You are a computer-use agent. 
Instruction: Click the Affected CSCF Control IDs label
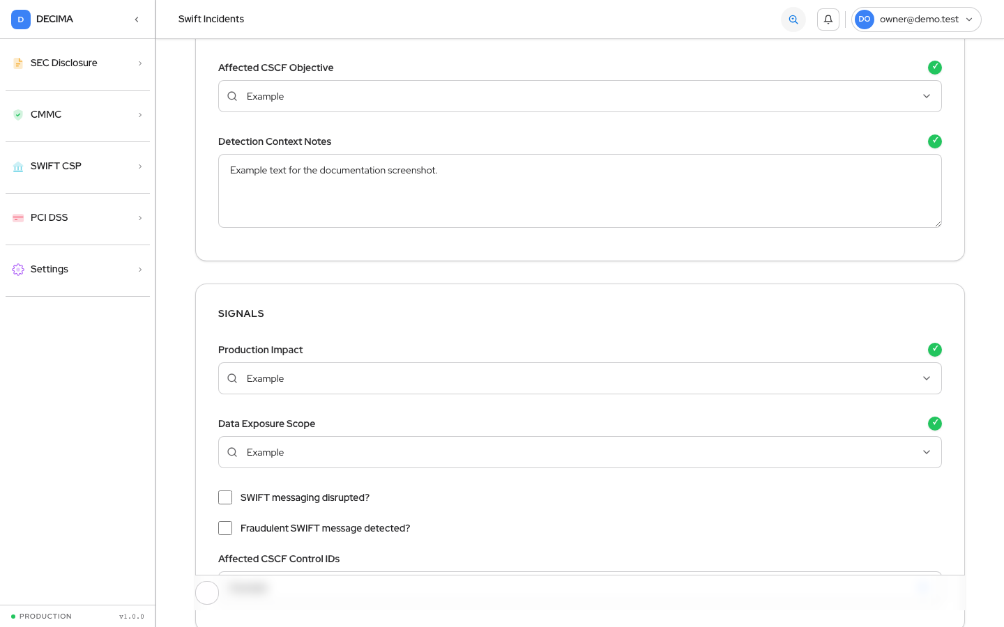pyautogui.click(x=279, y=559)
